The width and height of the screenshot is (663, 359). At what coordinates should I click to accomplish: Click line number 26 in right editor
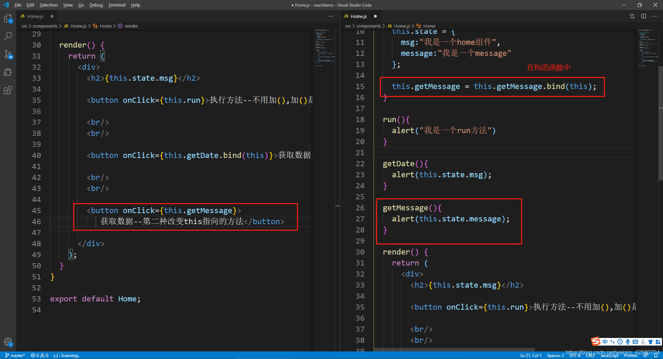point(360,208)
